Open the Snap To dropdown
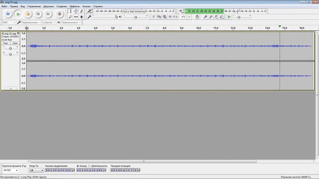319x179 pixels. pyautogui.click(x=36, y=170)
